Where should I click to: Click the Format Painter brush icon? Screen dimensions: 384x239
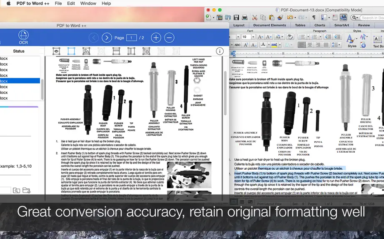click(280, 17)
